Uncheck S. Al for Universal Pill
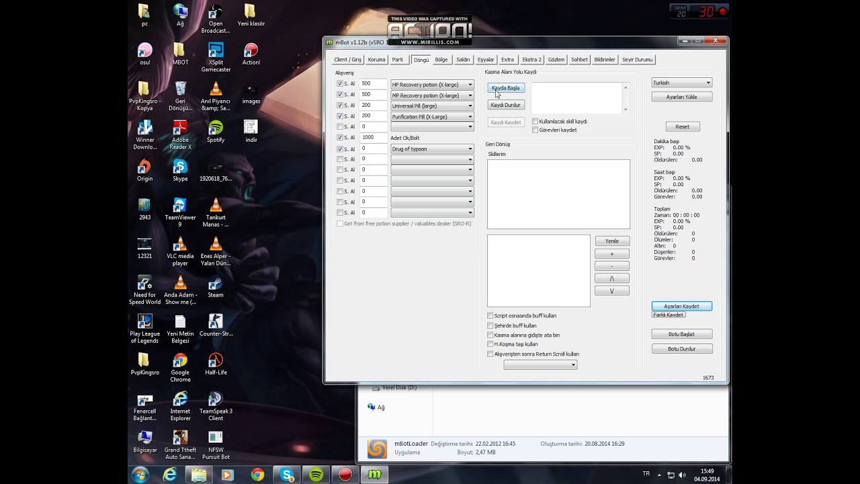The height and width of the screenshot is (484, 860). [x=340, y=106]
